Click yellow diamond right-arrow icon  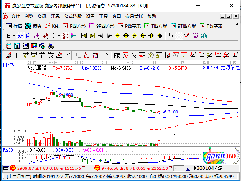point(126,36)
